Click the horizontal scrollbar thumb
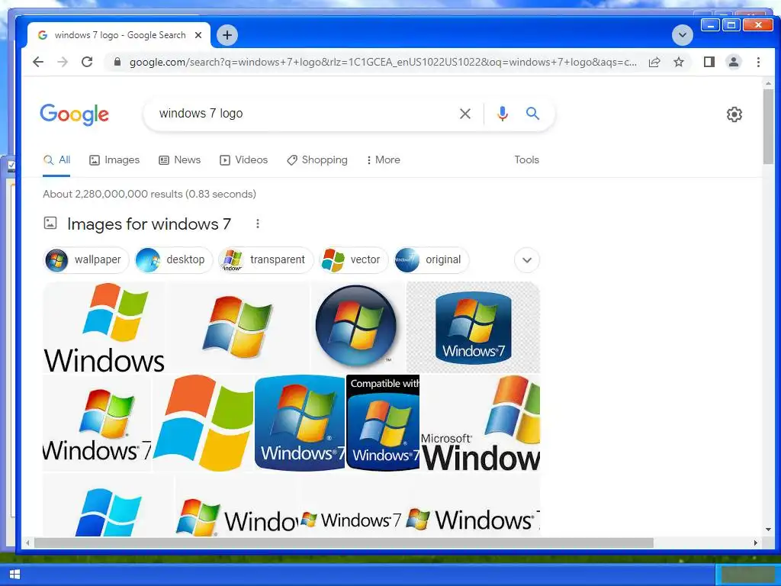The width and height of the screenshot is (781, 586). [344, 543]
